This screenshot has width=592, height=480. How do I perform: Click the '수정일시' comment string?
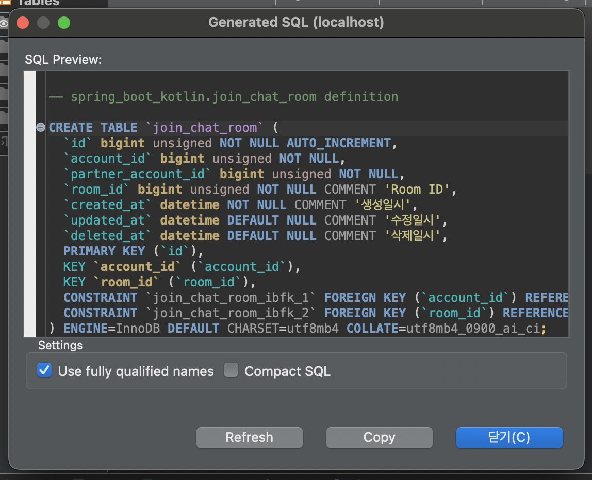pyautogui.click(x=413, y=220)
